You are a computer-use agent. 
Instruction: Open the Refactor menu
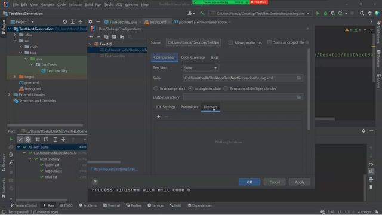tap(75, 5)
